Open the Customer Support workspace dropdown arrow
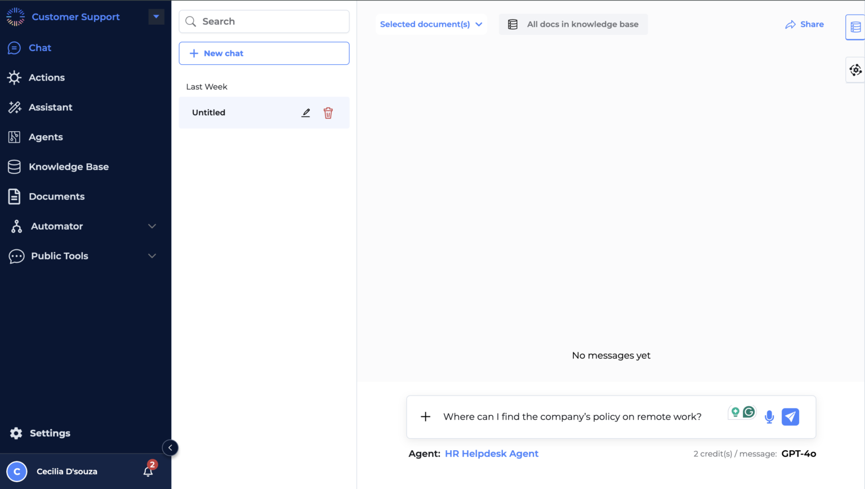This screenshot has height=489, width=865. (156, 17)
